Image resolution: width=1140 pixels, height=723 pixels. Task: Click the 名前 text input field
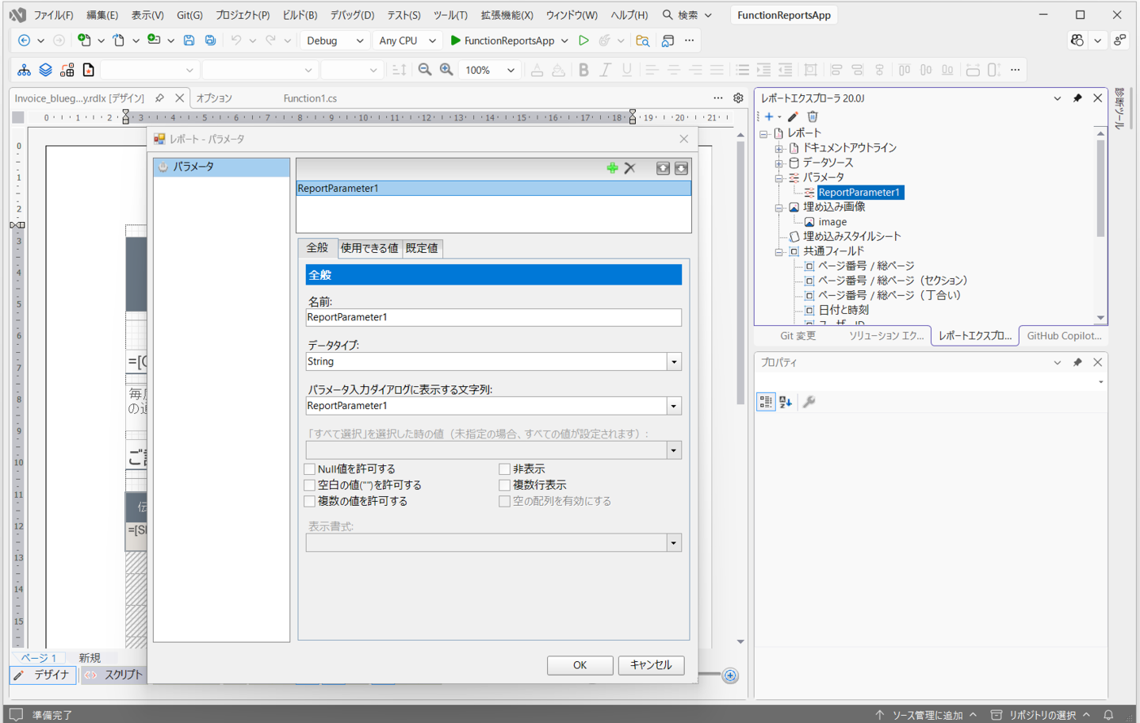click(x=493, y=317)
